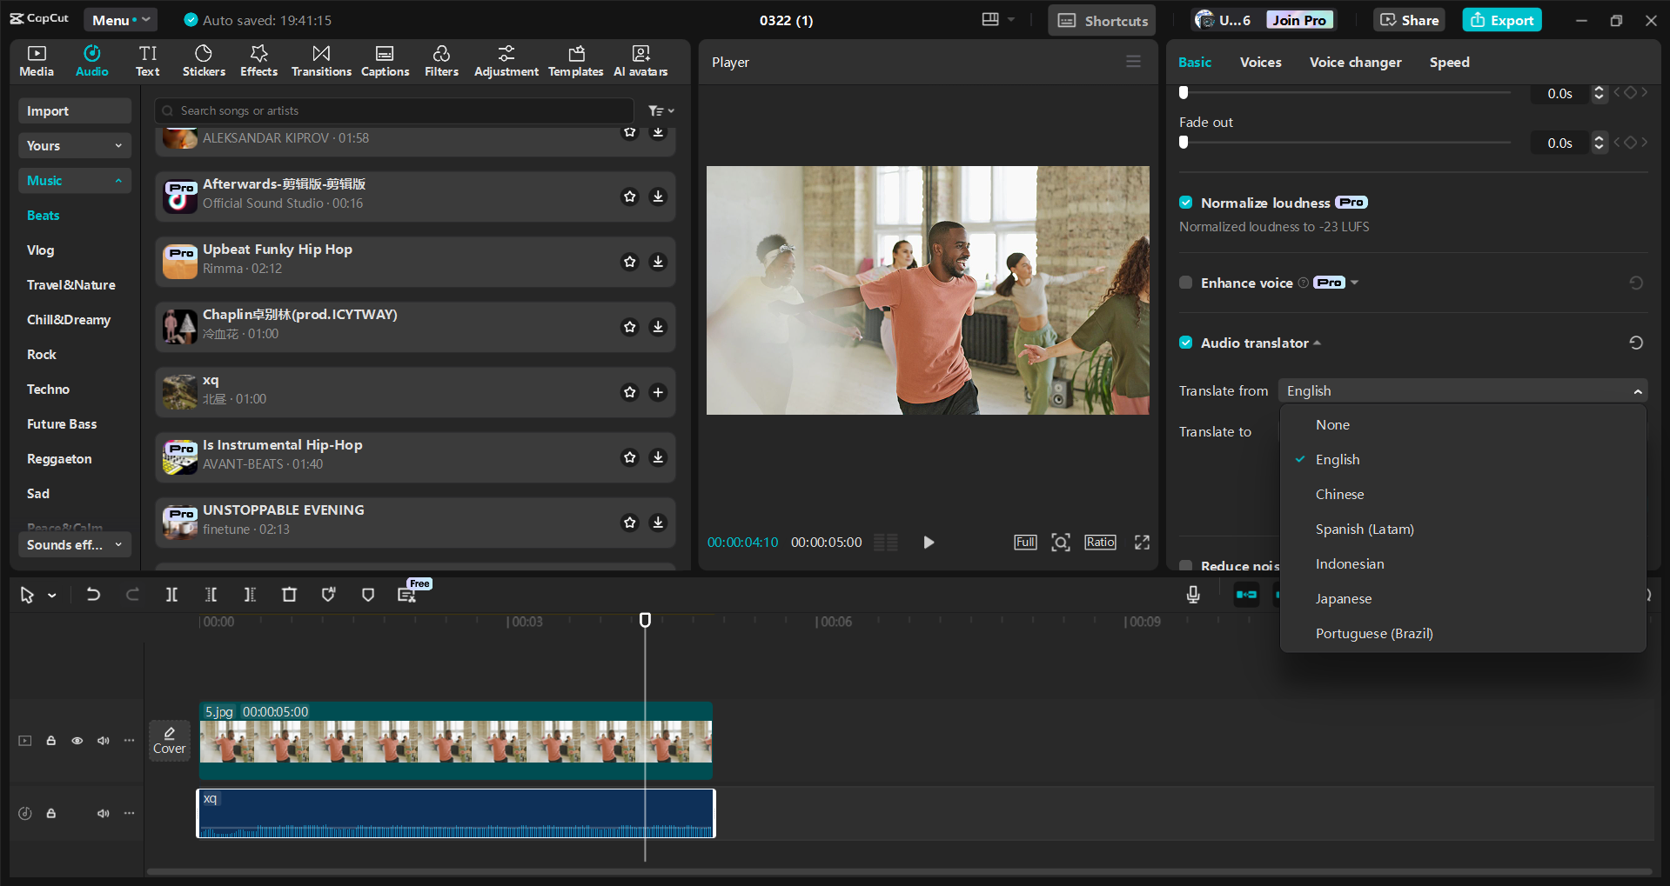1670x886 pixels.
Task: Click the marker shield icon in toolbar
Action: [x=368, y=595]
